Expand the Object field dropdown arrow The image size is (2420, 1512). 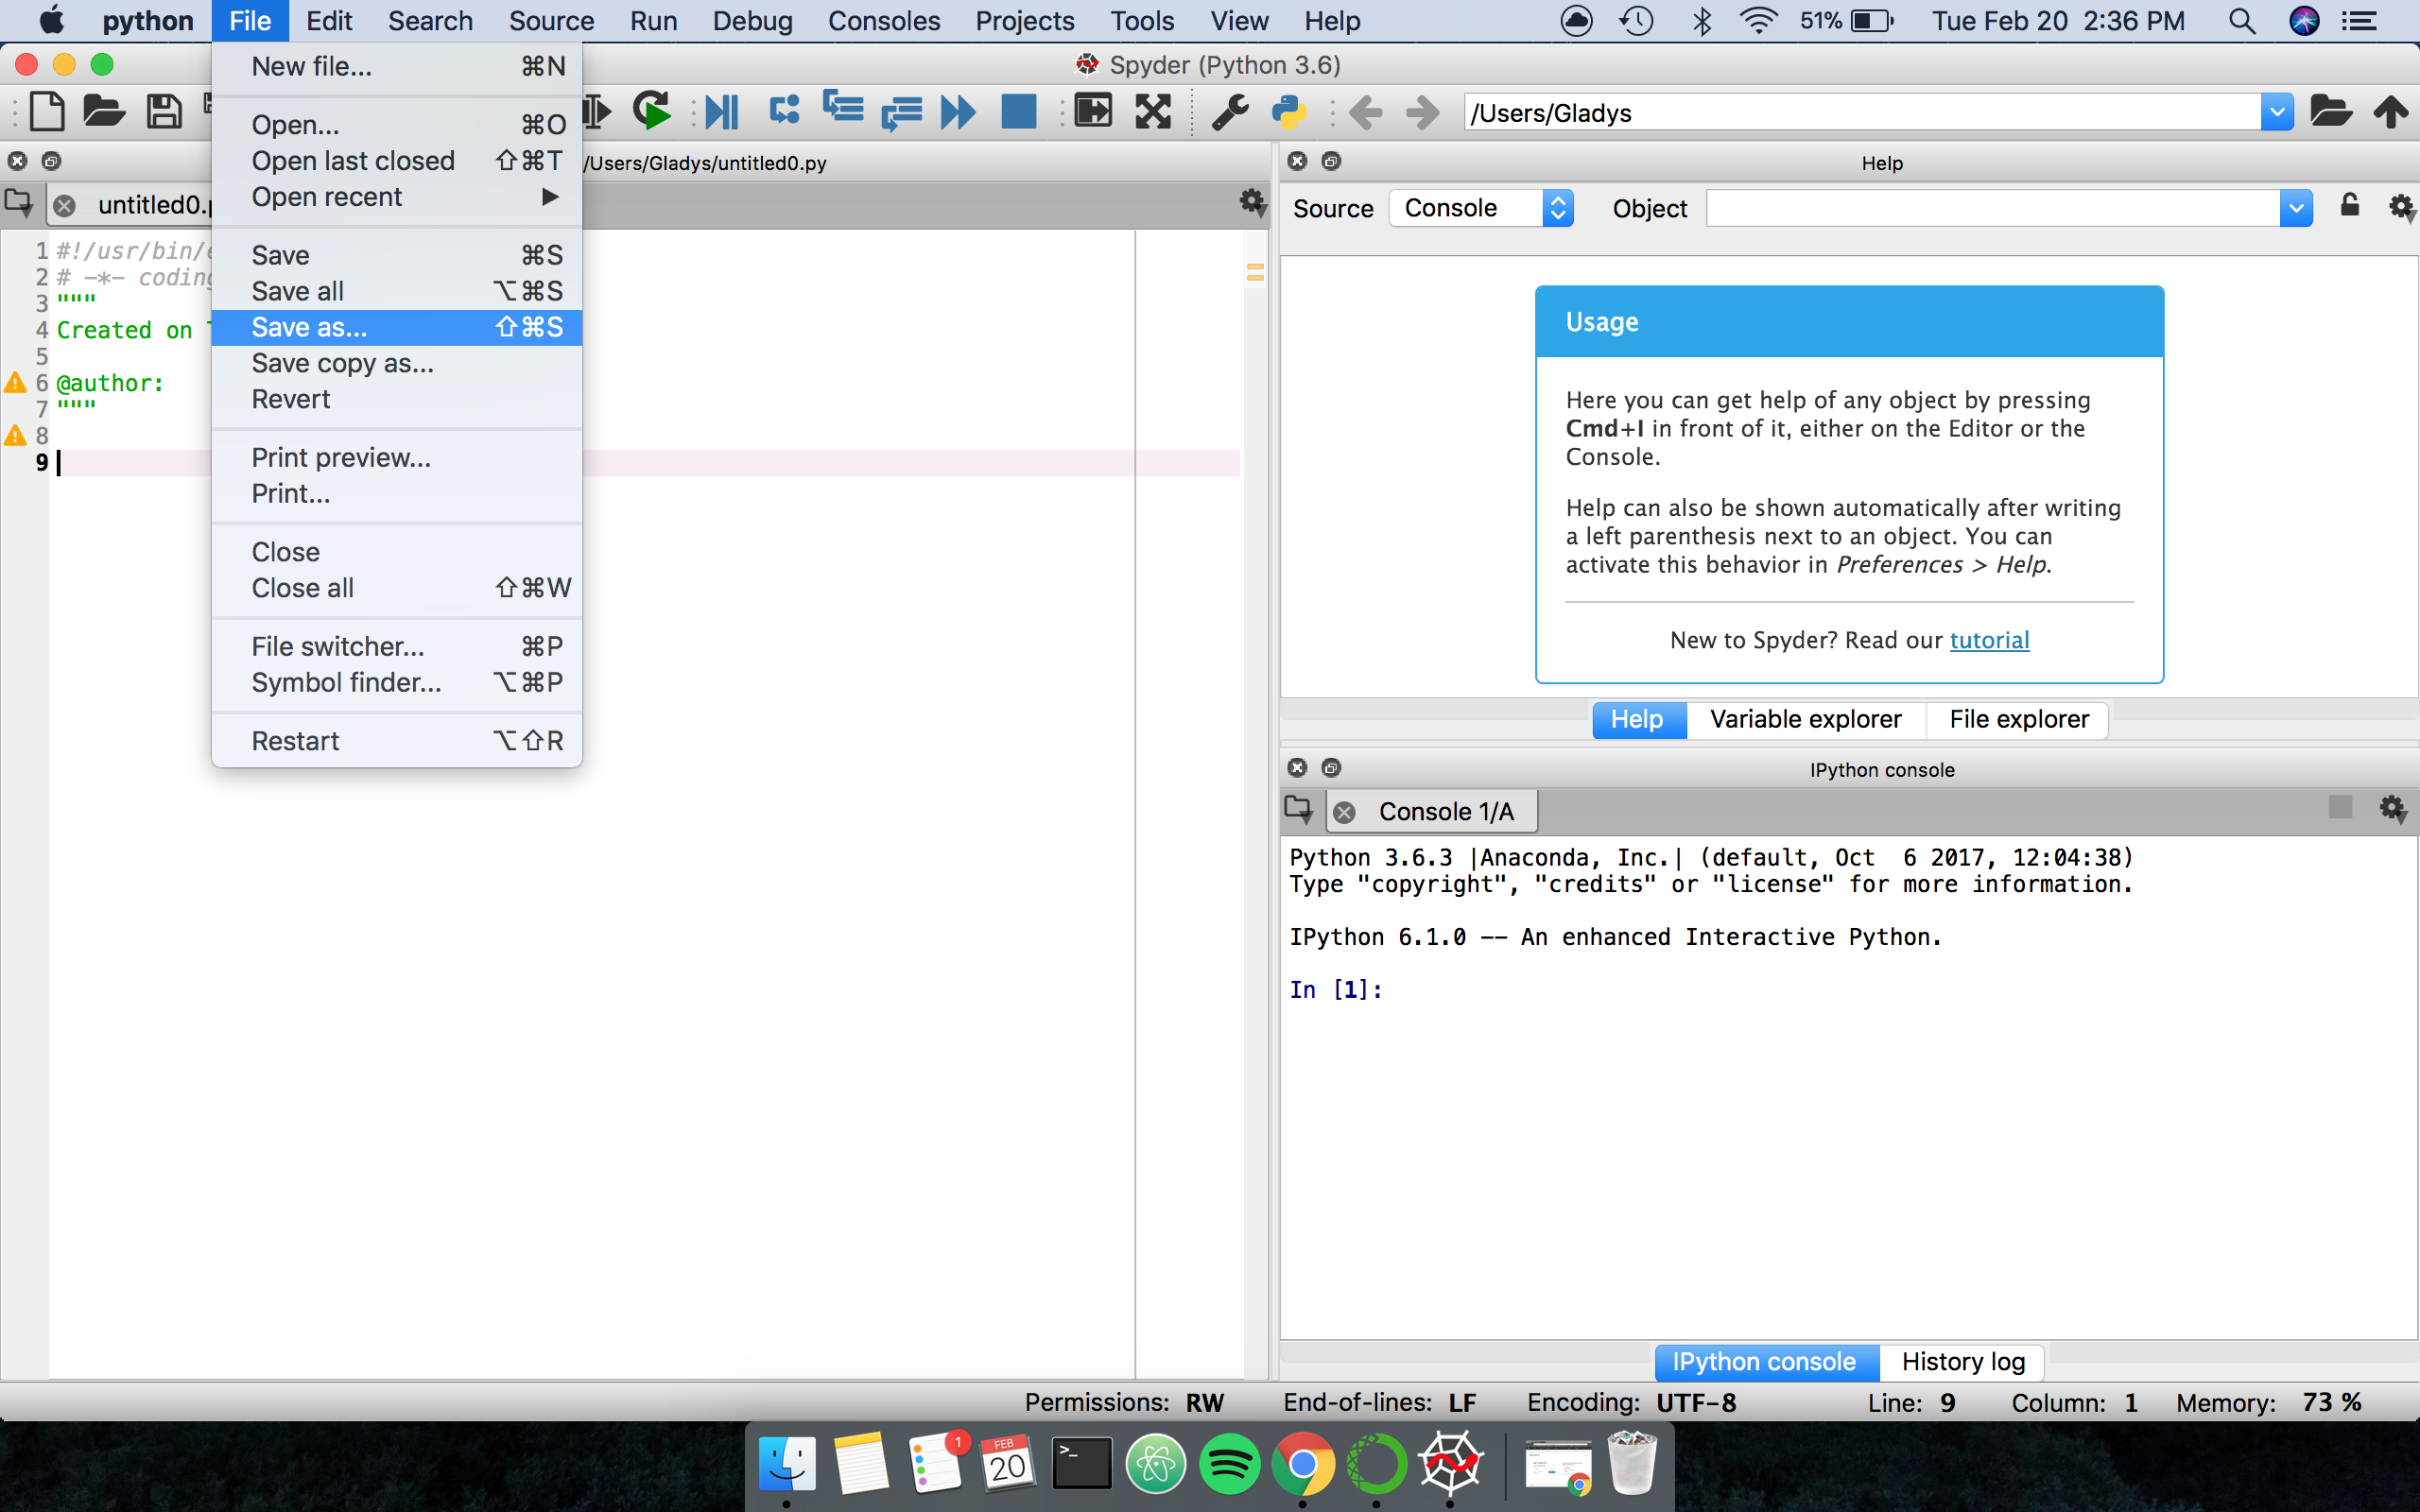(2296, 208)
